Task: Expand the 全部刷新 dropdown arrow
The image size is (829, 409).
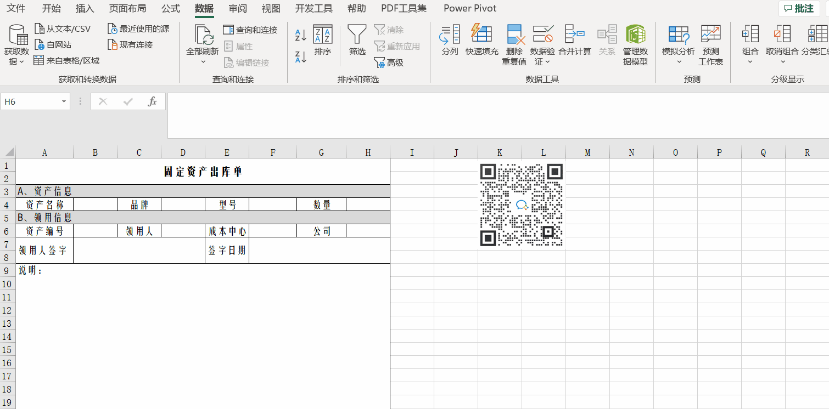Action: (203, 62)
